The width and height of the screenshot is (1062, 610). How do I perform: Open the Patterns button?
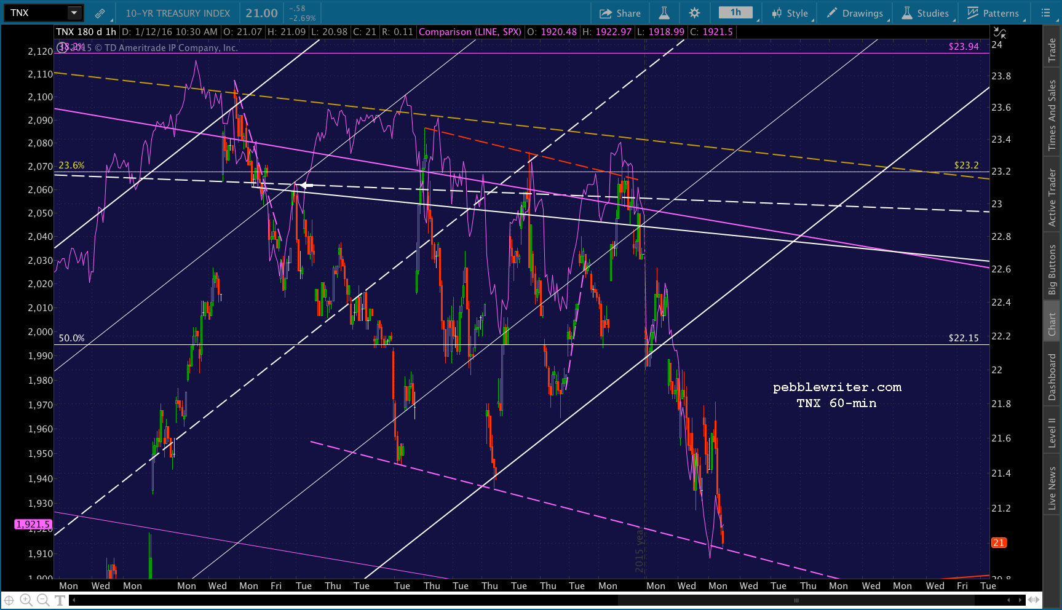click(993, 13)
